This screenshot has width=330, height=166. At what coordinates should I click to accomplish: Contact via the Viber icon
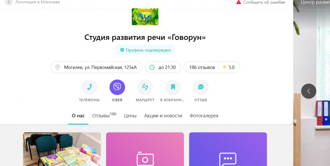pyautogui.click(x=117, y=87)
